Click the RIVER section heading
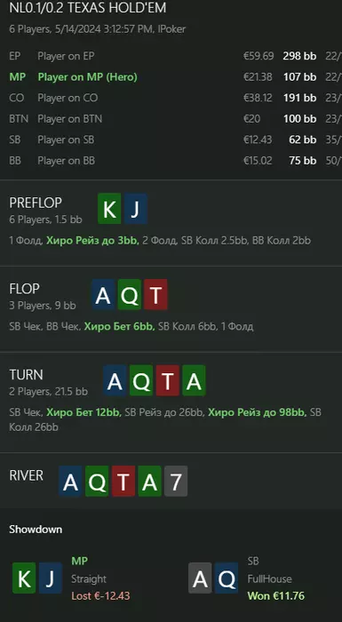This screenshot has height=622, width=342. [x=26, y=475]
